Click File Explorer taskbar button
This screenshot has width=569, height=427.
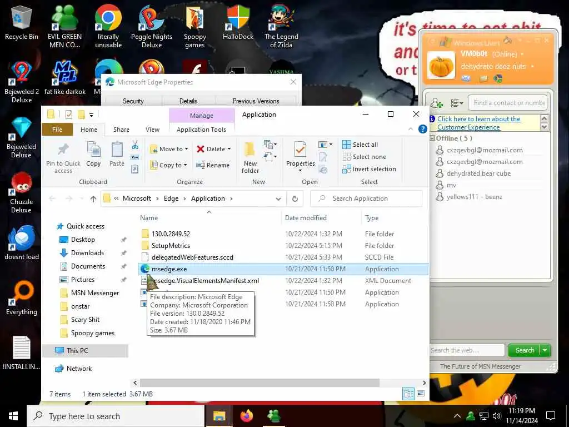pyautogui.click(x=219, y=416)
